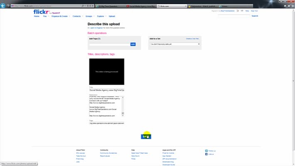
Task: Click inside the Description text area
Action: coord(106,106)
